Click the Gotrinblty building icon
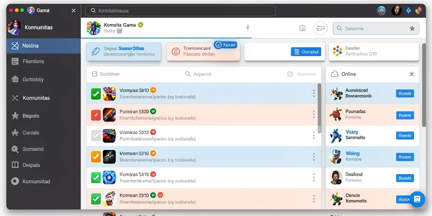This screenshot has width=432, height=216. click(15, 79)
